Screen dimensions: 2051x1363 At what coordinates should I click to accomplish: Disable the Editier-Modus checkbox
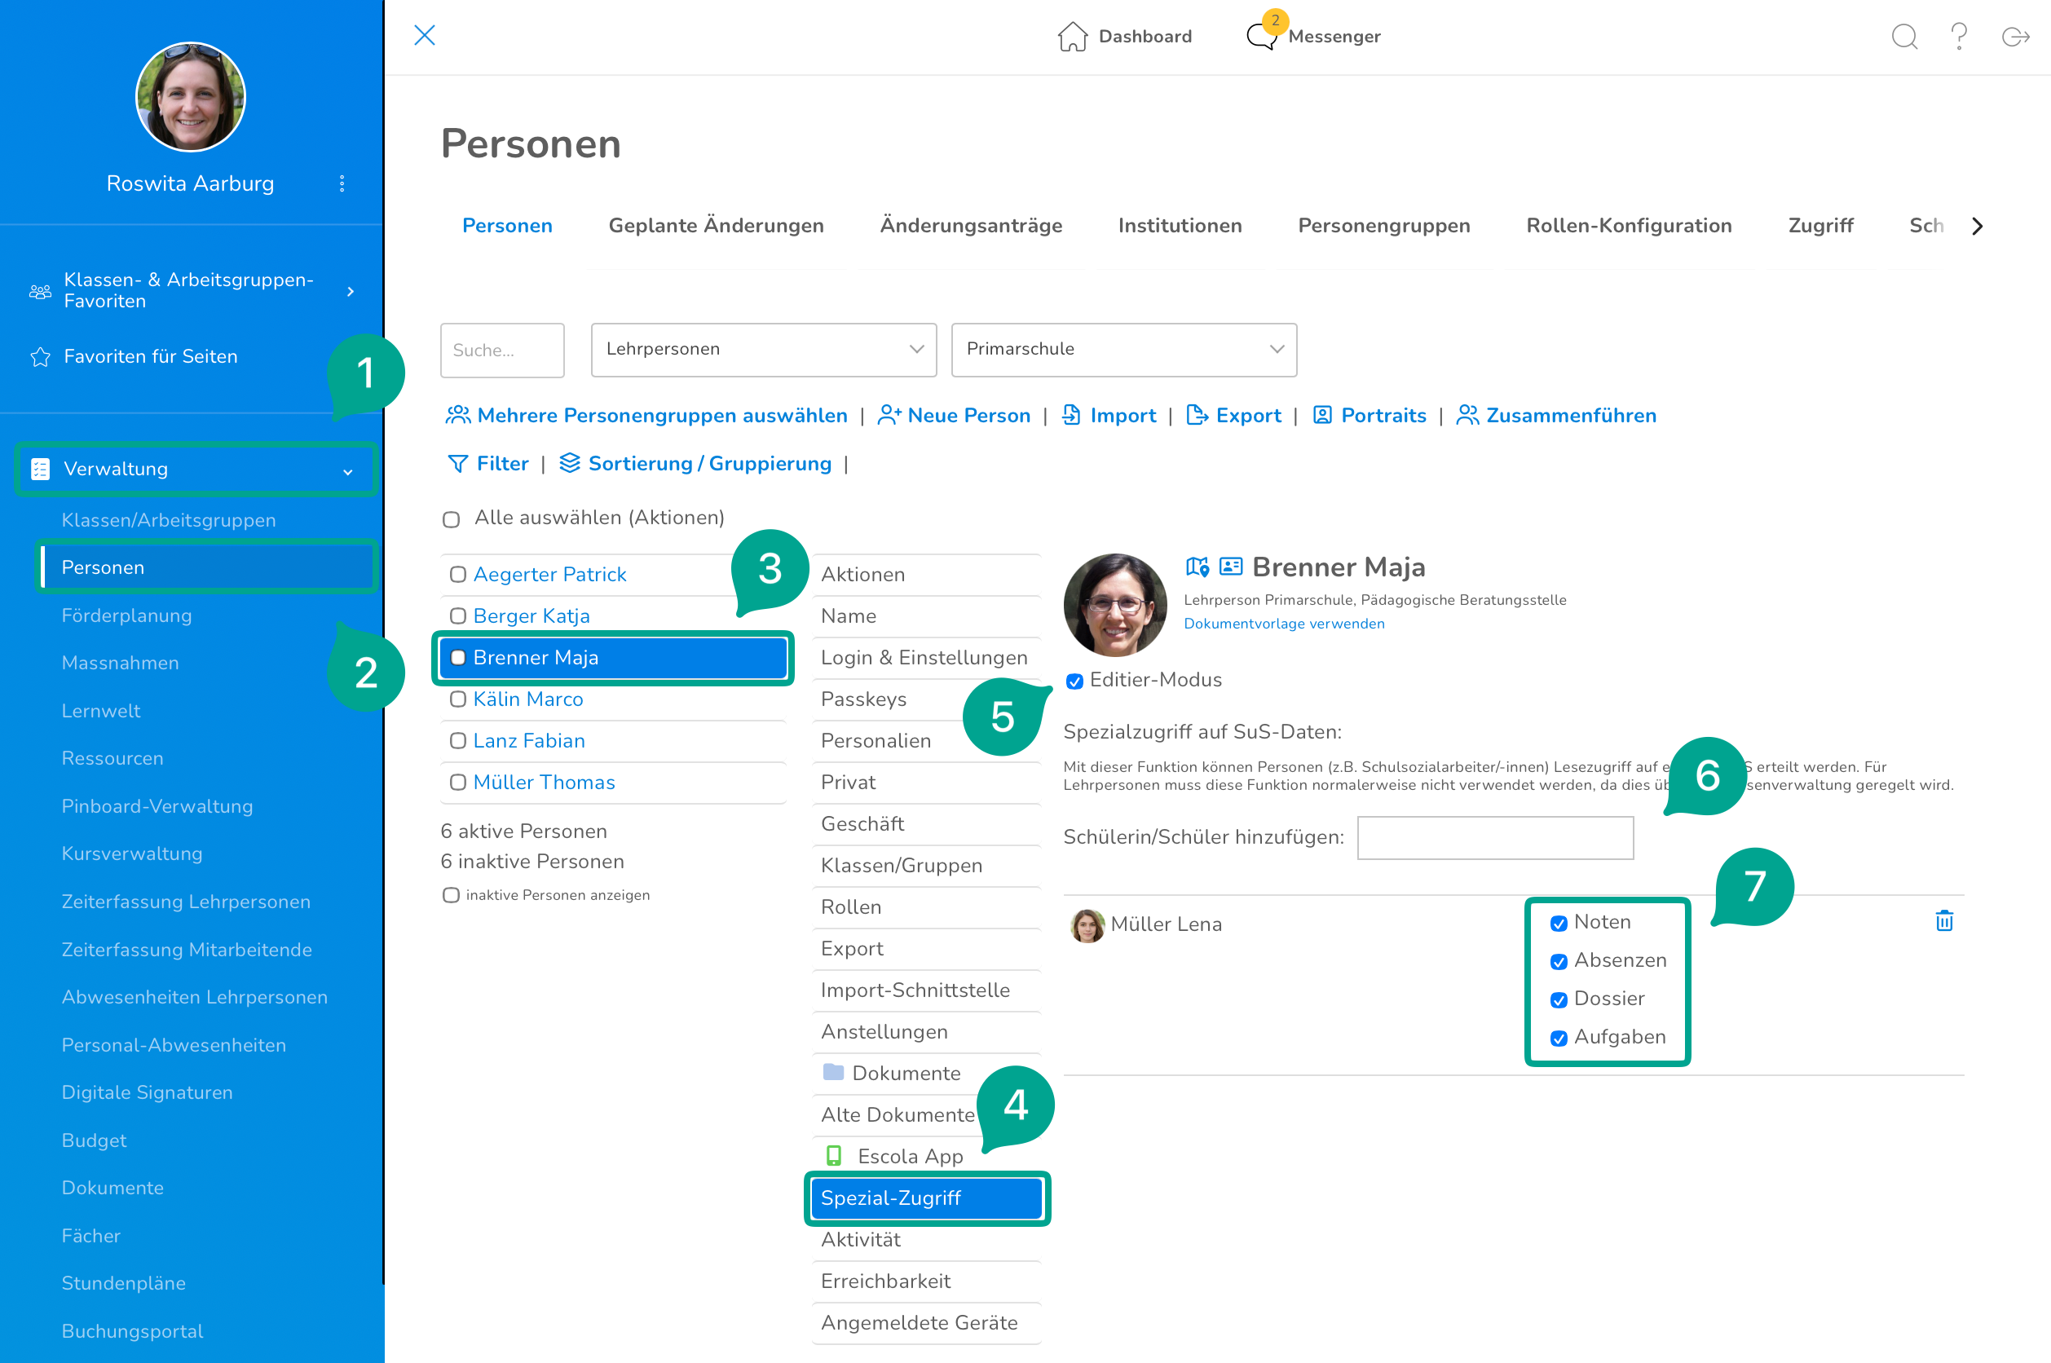click(x=1075, y=681)
